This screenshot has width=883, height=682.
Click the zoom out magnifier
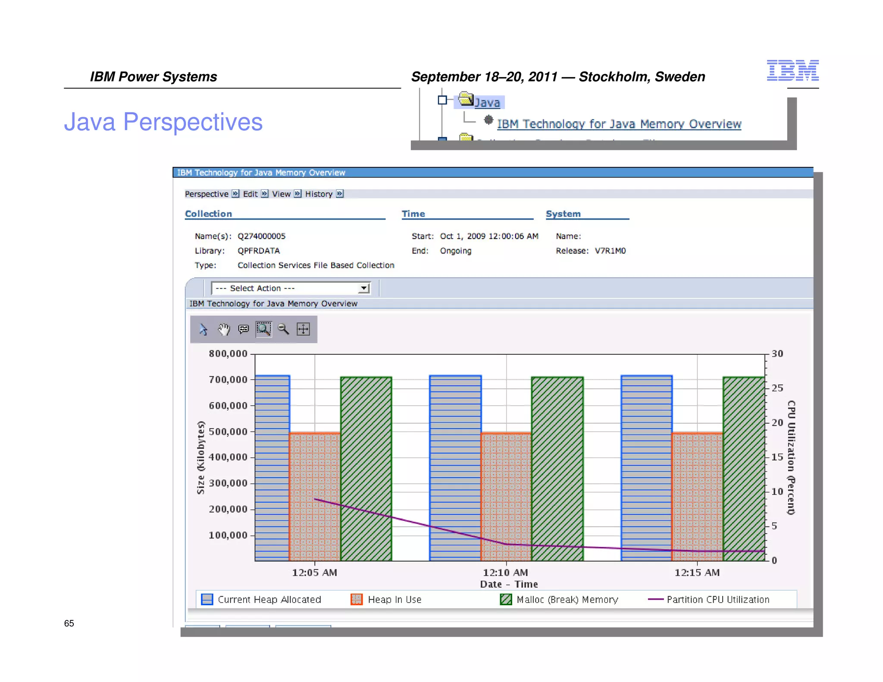283,329
